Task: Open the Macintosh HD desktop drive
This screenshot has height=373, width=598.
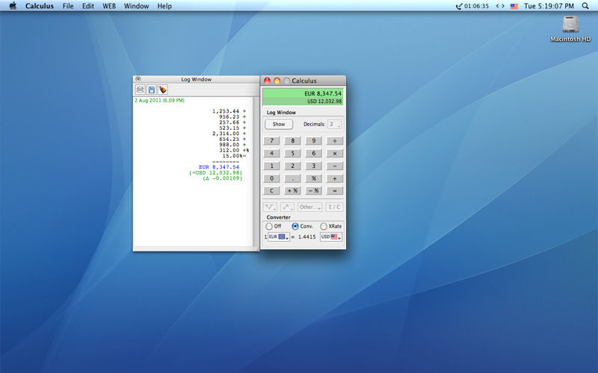Action: point(570,28)
